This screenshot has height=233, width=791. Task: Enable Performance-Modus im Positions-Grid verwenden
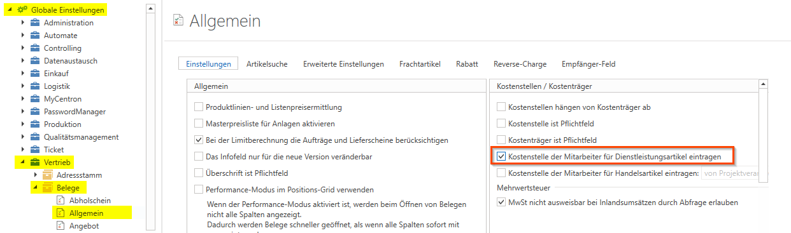199,189
